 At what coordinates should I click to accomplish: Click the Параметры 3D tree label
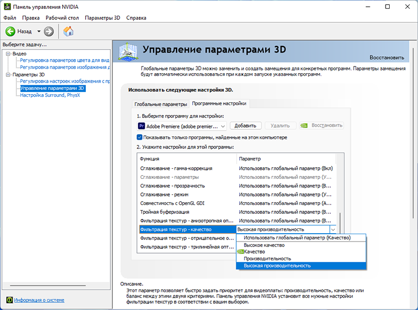[x=29, y=75]
